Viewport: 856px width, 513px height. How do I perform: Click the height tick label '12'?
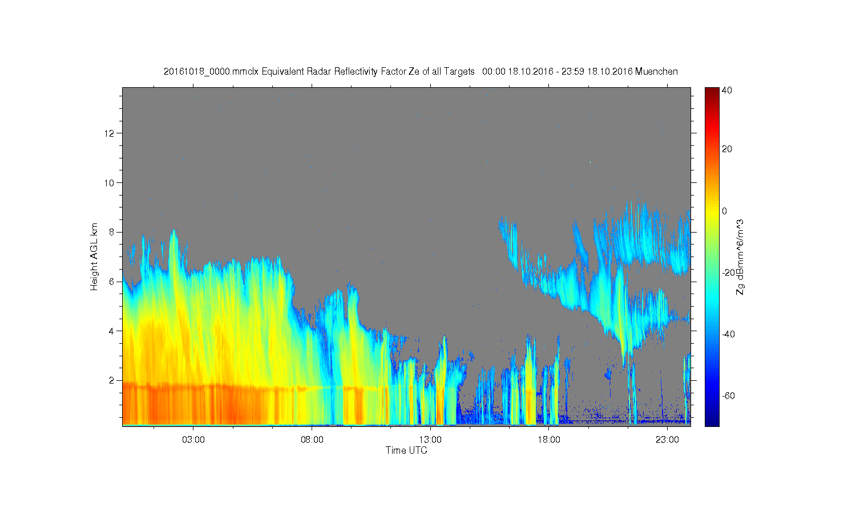tap(111, 133)
